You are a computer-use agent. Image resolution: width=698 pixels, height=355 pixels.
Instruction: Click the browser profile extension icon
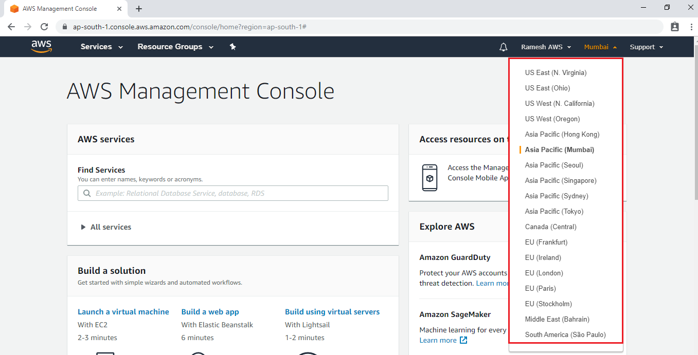point(675,27)
